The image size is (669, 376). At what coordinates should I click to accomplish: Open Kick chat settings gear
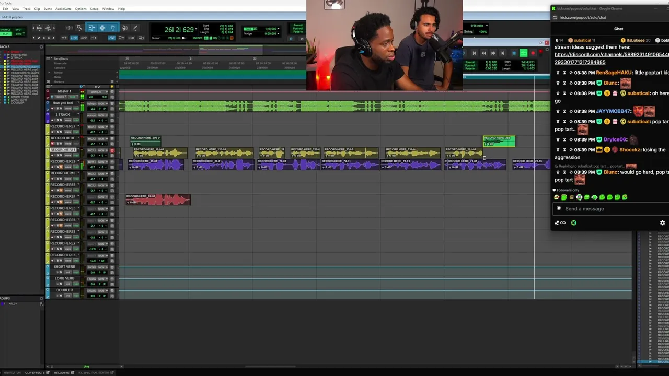[x=662, y=222]
